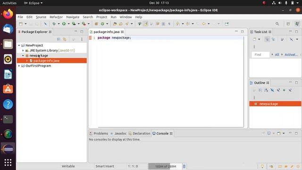Image resolution: width=302 pixels, height=170 pixels.
Task: Click the Pin Editor toolbar icon
Action: (226, 24)
